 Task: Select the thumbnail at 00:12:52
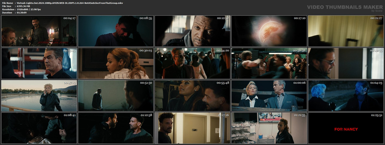192,31
